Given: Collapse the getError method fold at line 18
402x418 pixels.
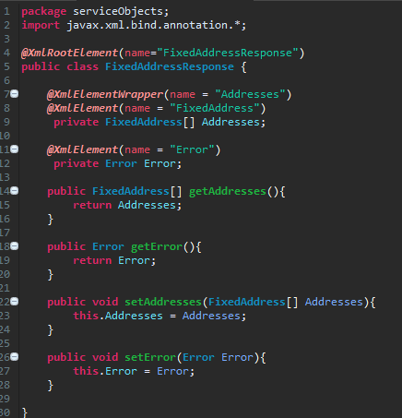Looking at the screenshot, I should (15, 246).
